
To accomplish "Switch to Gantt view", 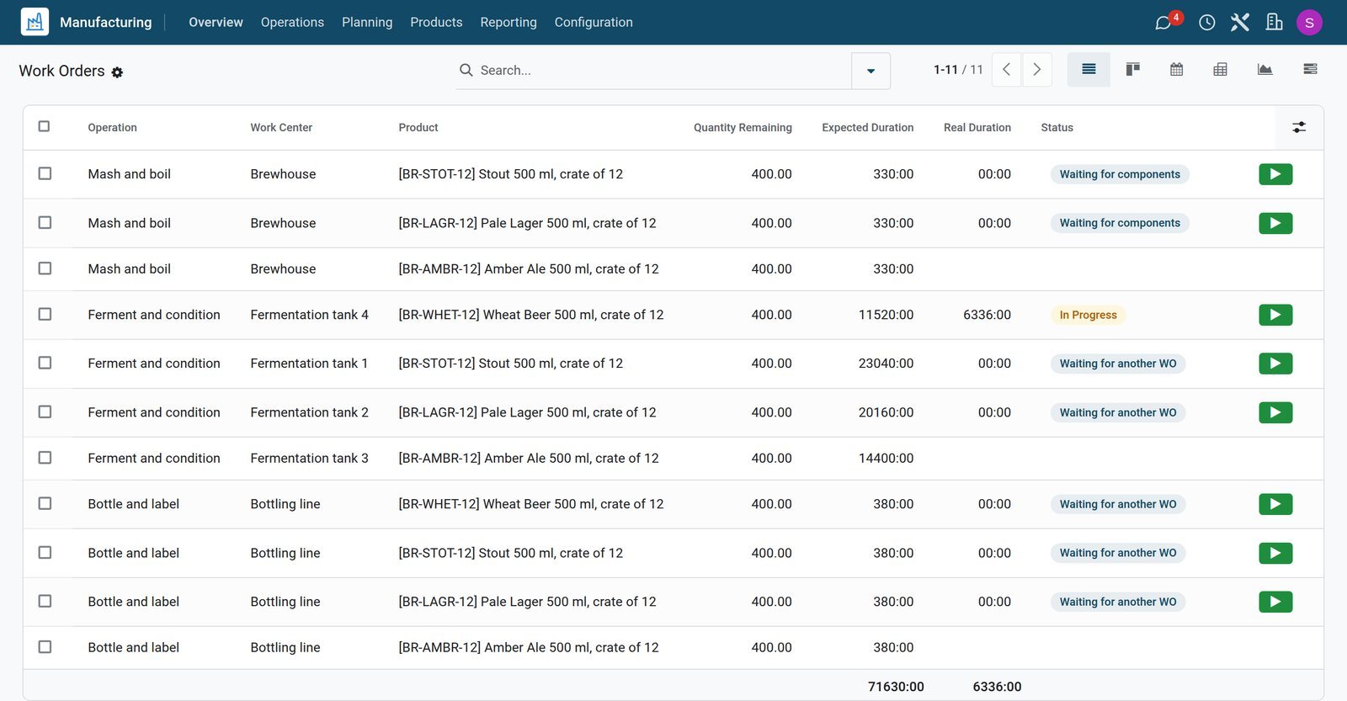I will [1310, 70].
